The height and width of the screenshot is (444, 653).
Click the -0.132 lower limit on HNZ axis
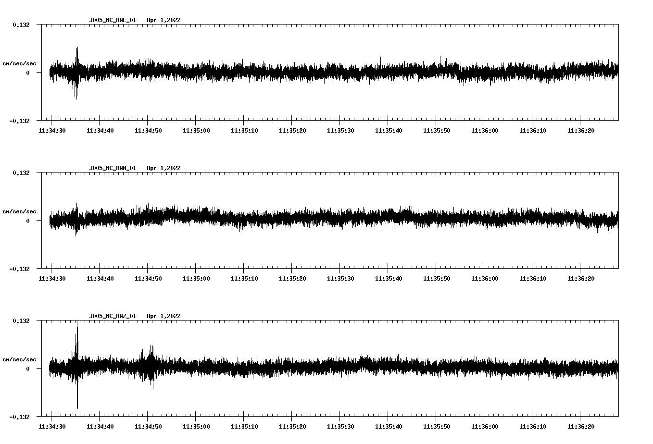(19, 417)
